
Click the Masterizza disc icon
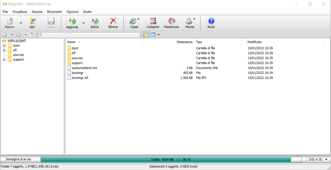171,21
